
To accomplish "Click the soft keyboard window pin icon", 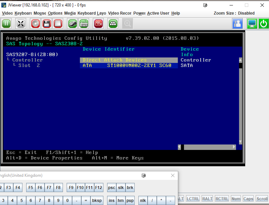I will tap(144, 175).
